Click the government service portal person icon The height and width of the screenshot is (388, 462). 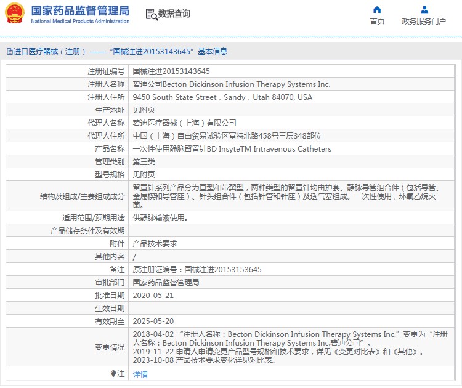point(424,10)
